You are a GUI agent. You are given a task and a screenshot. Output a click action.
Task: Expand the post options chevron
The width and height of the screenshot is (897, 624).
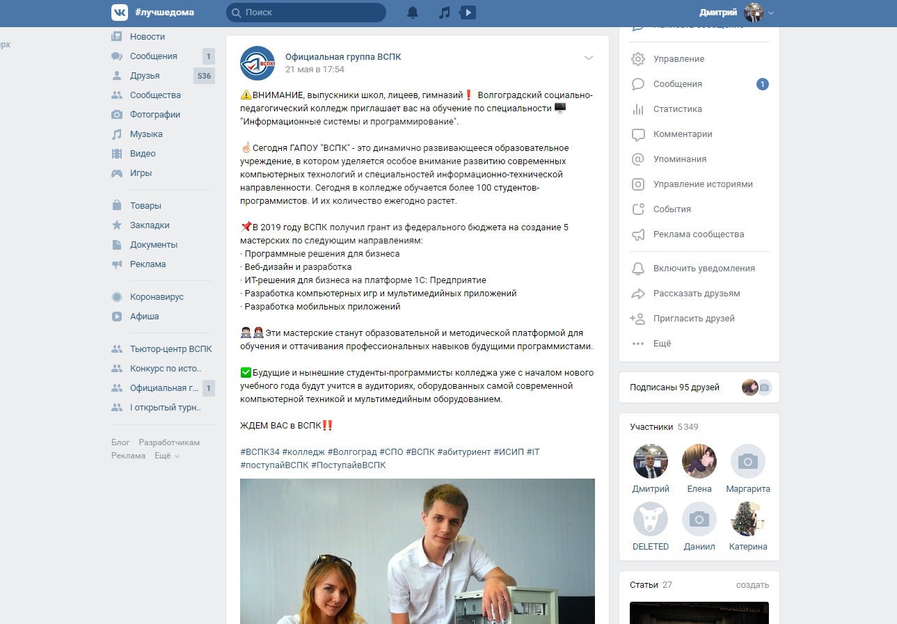[x=589, y=58]
